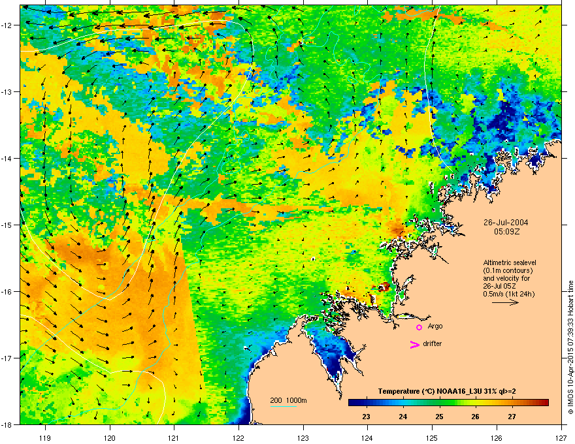Click the longitude axis label '127'
Viewport: 575px width, 444px height.
click(x=561, y=437)
